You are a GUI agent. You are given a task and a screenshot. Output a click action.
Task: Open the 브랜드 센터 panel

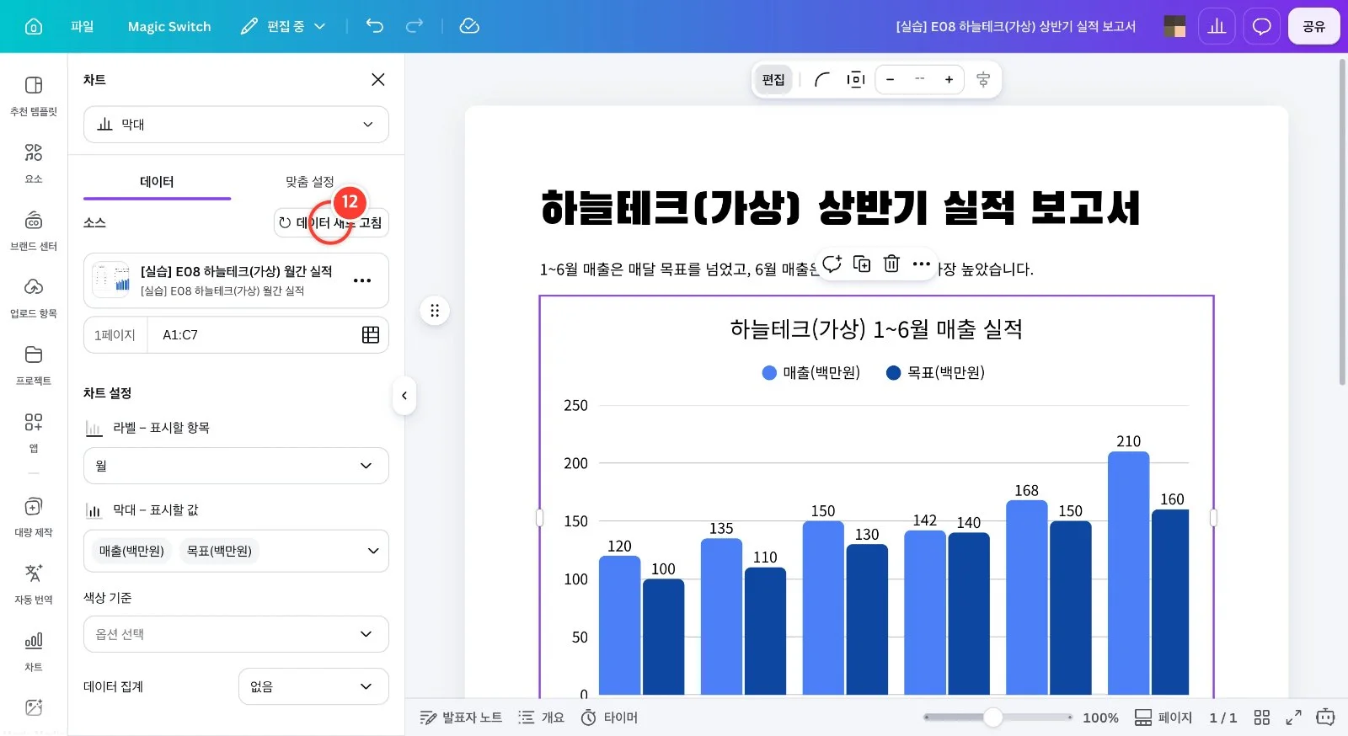pyautogui.click(x=34, y=230)
